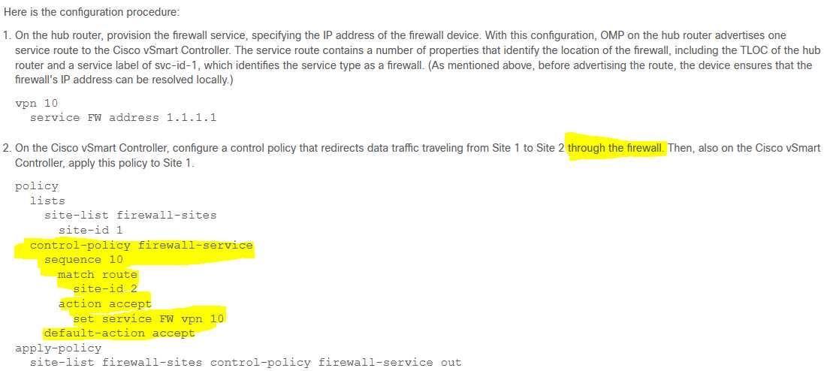830x371 pixels.
Task: Click the highlighted 'action accept' line
Action: (x=105, y=304)
